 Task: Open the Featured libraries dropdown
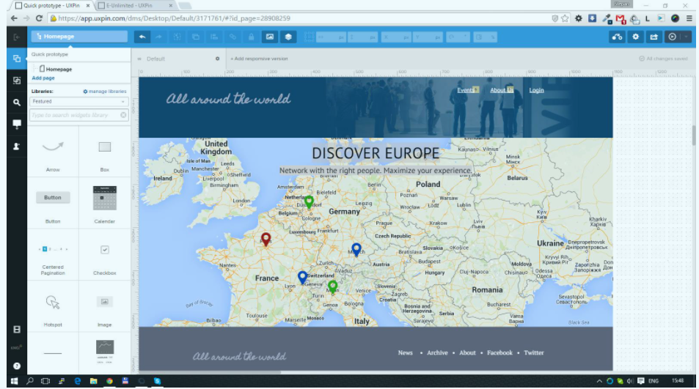pyautogui.click(x=79, y=102)
